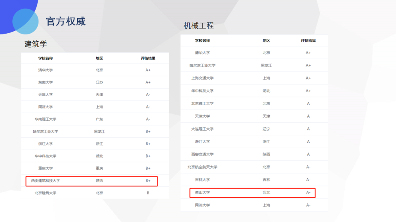
Task: Select 清华大学 in the 机械工程 table
Action: [202, 53]
